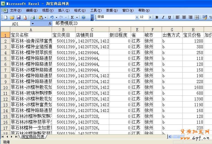Viewport: 212px width, 144px height.
Task: Open the Name Box dropdown arrow
Action: 33,24
